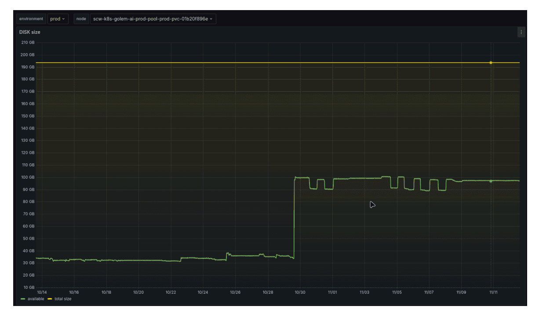Viewport: 539px width, 324px height.
Task: Click the 11/11 x-axis date label
Action: point(493,292)
